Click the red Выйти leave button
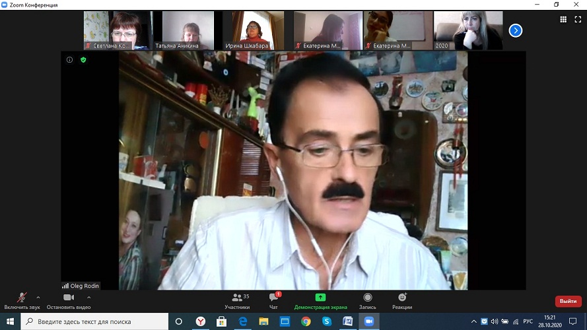This screenshot has width=587, height=330. (x=568, y=301)
